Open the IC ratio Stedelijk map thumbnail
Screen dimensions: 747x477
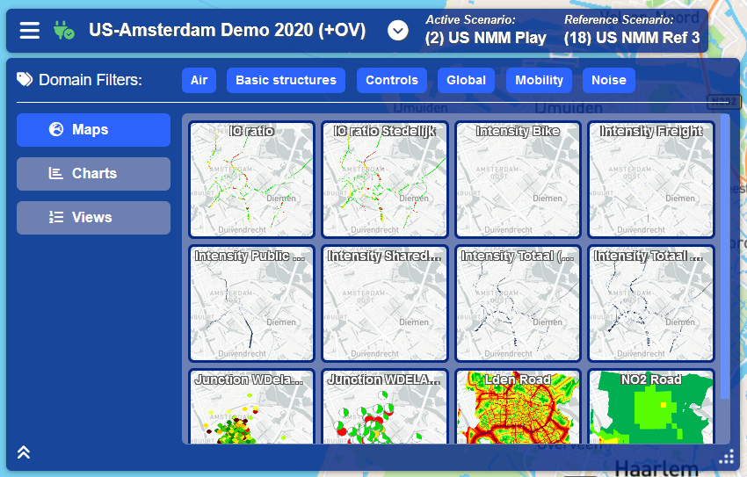coord(384,179)
